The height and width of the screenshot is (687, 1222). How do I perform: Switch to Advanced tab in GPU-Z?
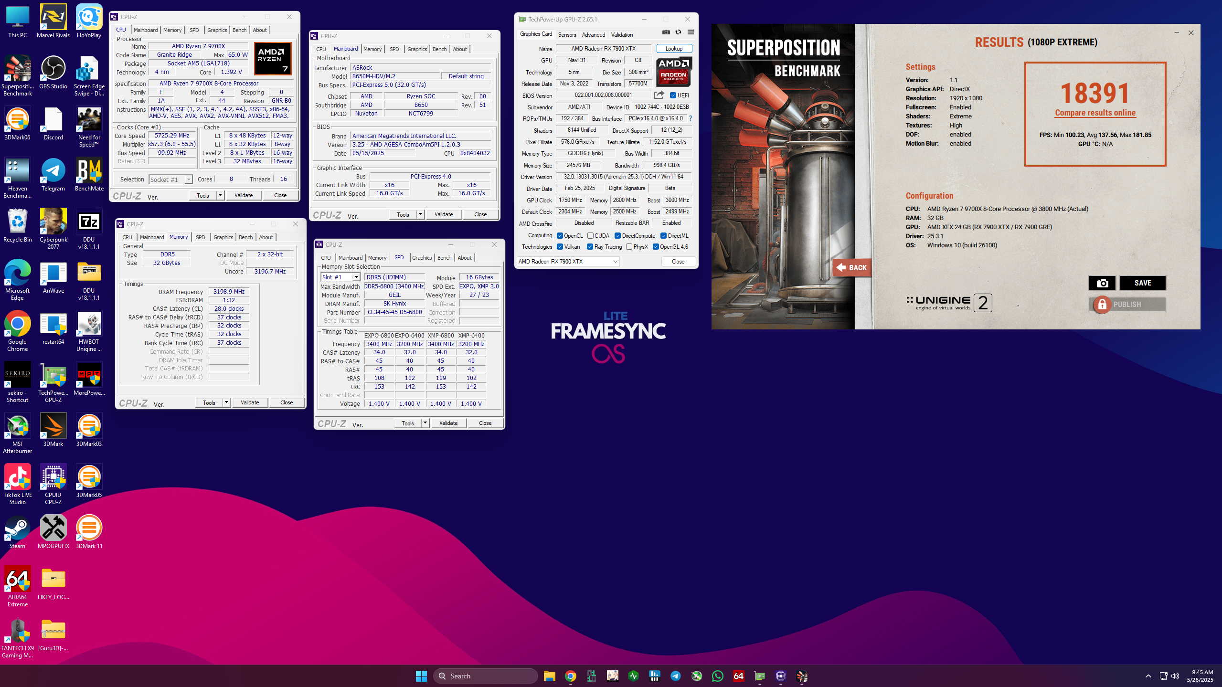click(x=593, y=34)
